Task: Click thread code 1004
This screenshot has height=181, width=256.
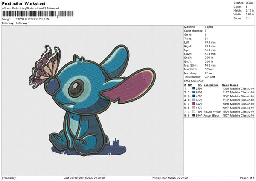Action: tap(226, 111)
